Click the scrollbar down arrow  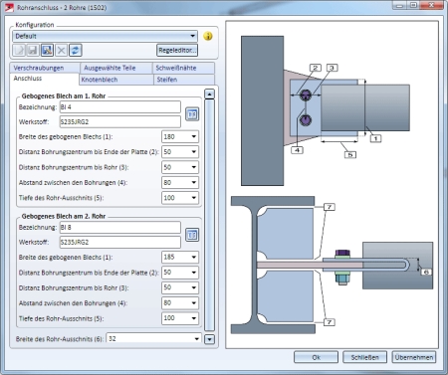click(x=209, y=339)
